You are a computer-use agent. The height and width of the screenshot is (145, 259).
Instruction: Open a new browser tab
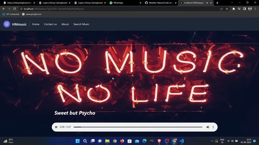(x=217, y=3)
